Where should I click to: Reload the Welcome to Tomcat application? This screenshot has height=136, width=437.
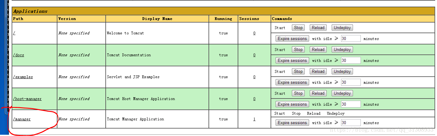318,28
